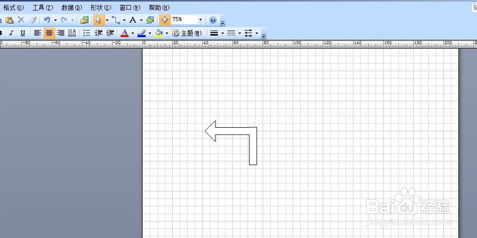
Task: Undo the last action
Action: click(47, 20)
